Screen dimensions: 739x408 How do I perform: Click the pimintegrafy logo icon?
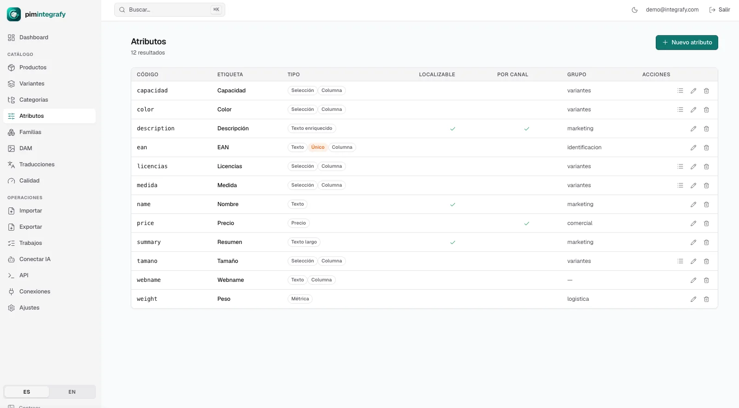14,14
